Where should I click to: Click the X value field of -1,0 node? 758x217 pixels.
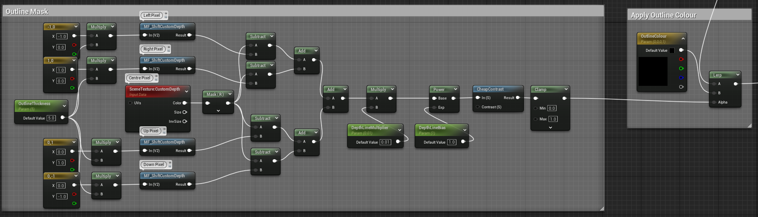(62, 37)
